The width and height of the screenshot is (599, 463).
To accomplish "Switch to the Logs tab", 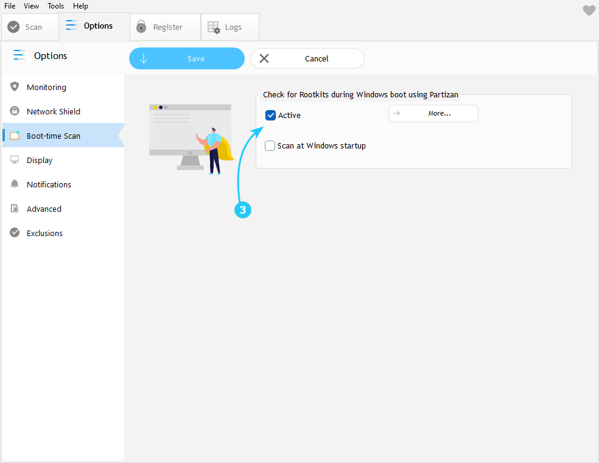I will tap(229, 27).
